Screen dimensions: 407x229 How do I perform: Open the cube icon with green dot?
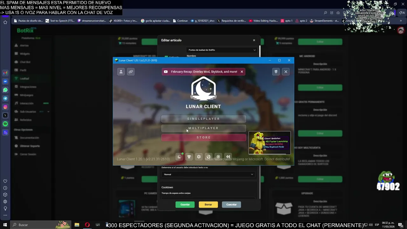[x=179, y=157]
